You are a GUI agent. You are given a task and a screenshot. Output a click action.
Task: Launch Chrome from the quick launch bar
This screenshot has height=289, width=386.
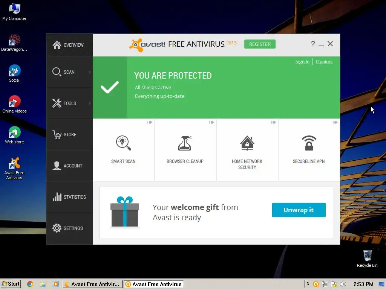[30, 284]
